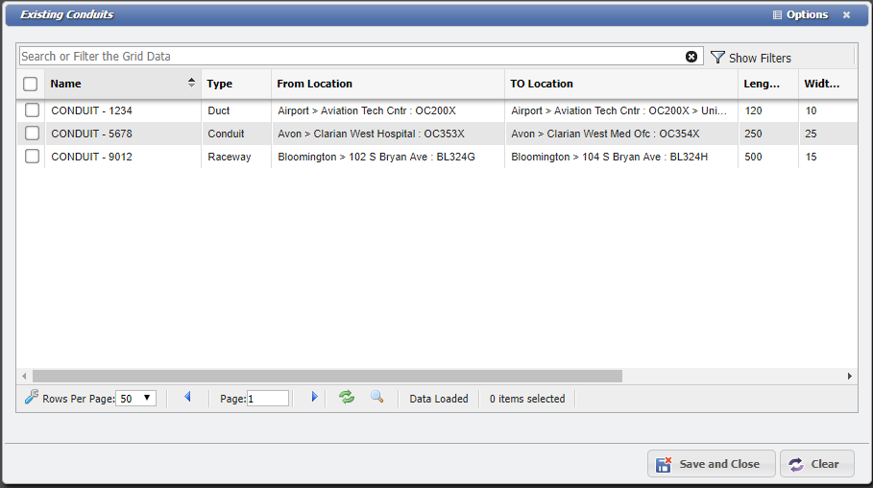Check the box for CONDUIT - 9012

point(33,156)
